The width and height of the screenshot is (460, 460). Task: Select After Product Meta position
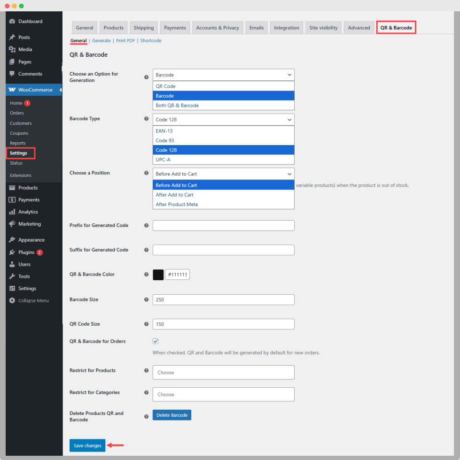(x=224, y=204)
